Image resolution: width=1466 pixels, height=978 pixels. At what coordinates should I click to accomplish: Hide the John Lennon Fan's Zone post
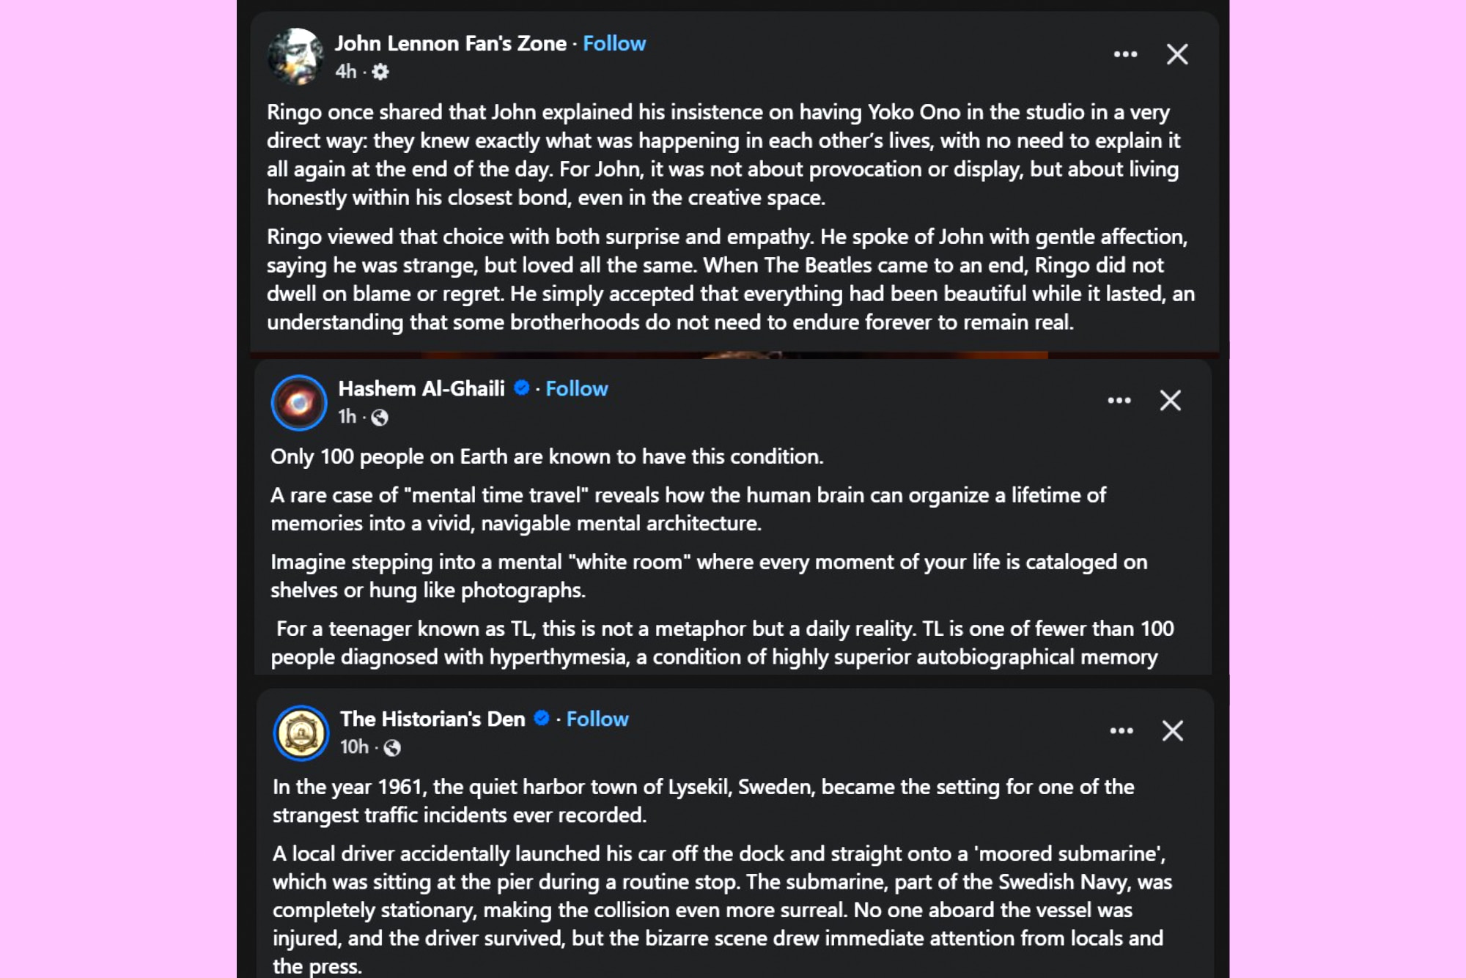(1177, 54)
